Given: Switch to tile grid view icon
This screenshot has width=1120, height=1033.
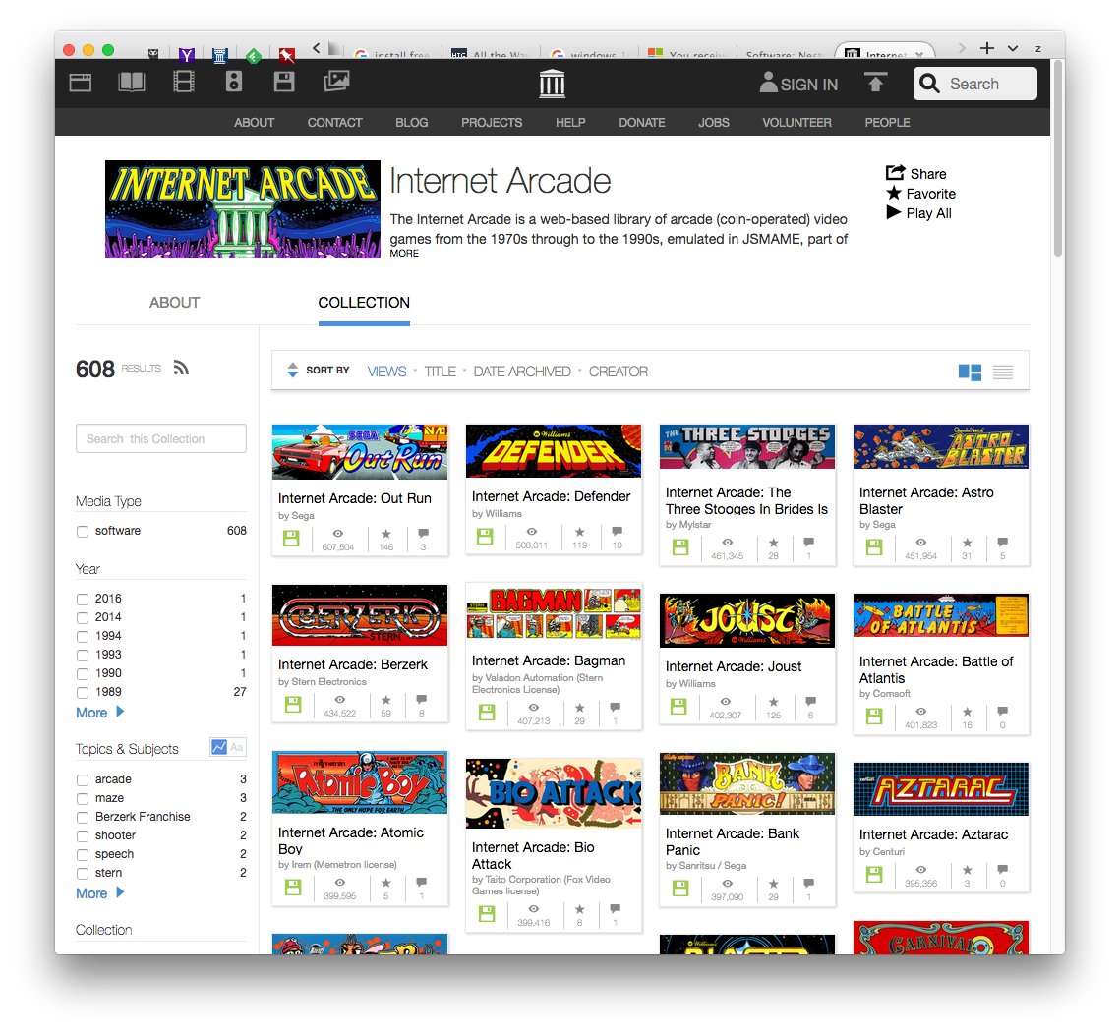Looking at the screenshot, I should (970, 372).
